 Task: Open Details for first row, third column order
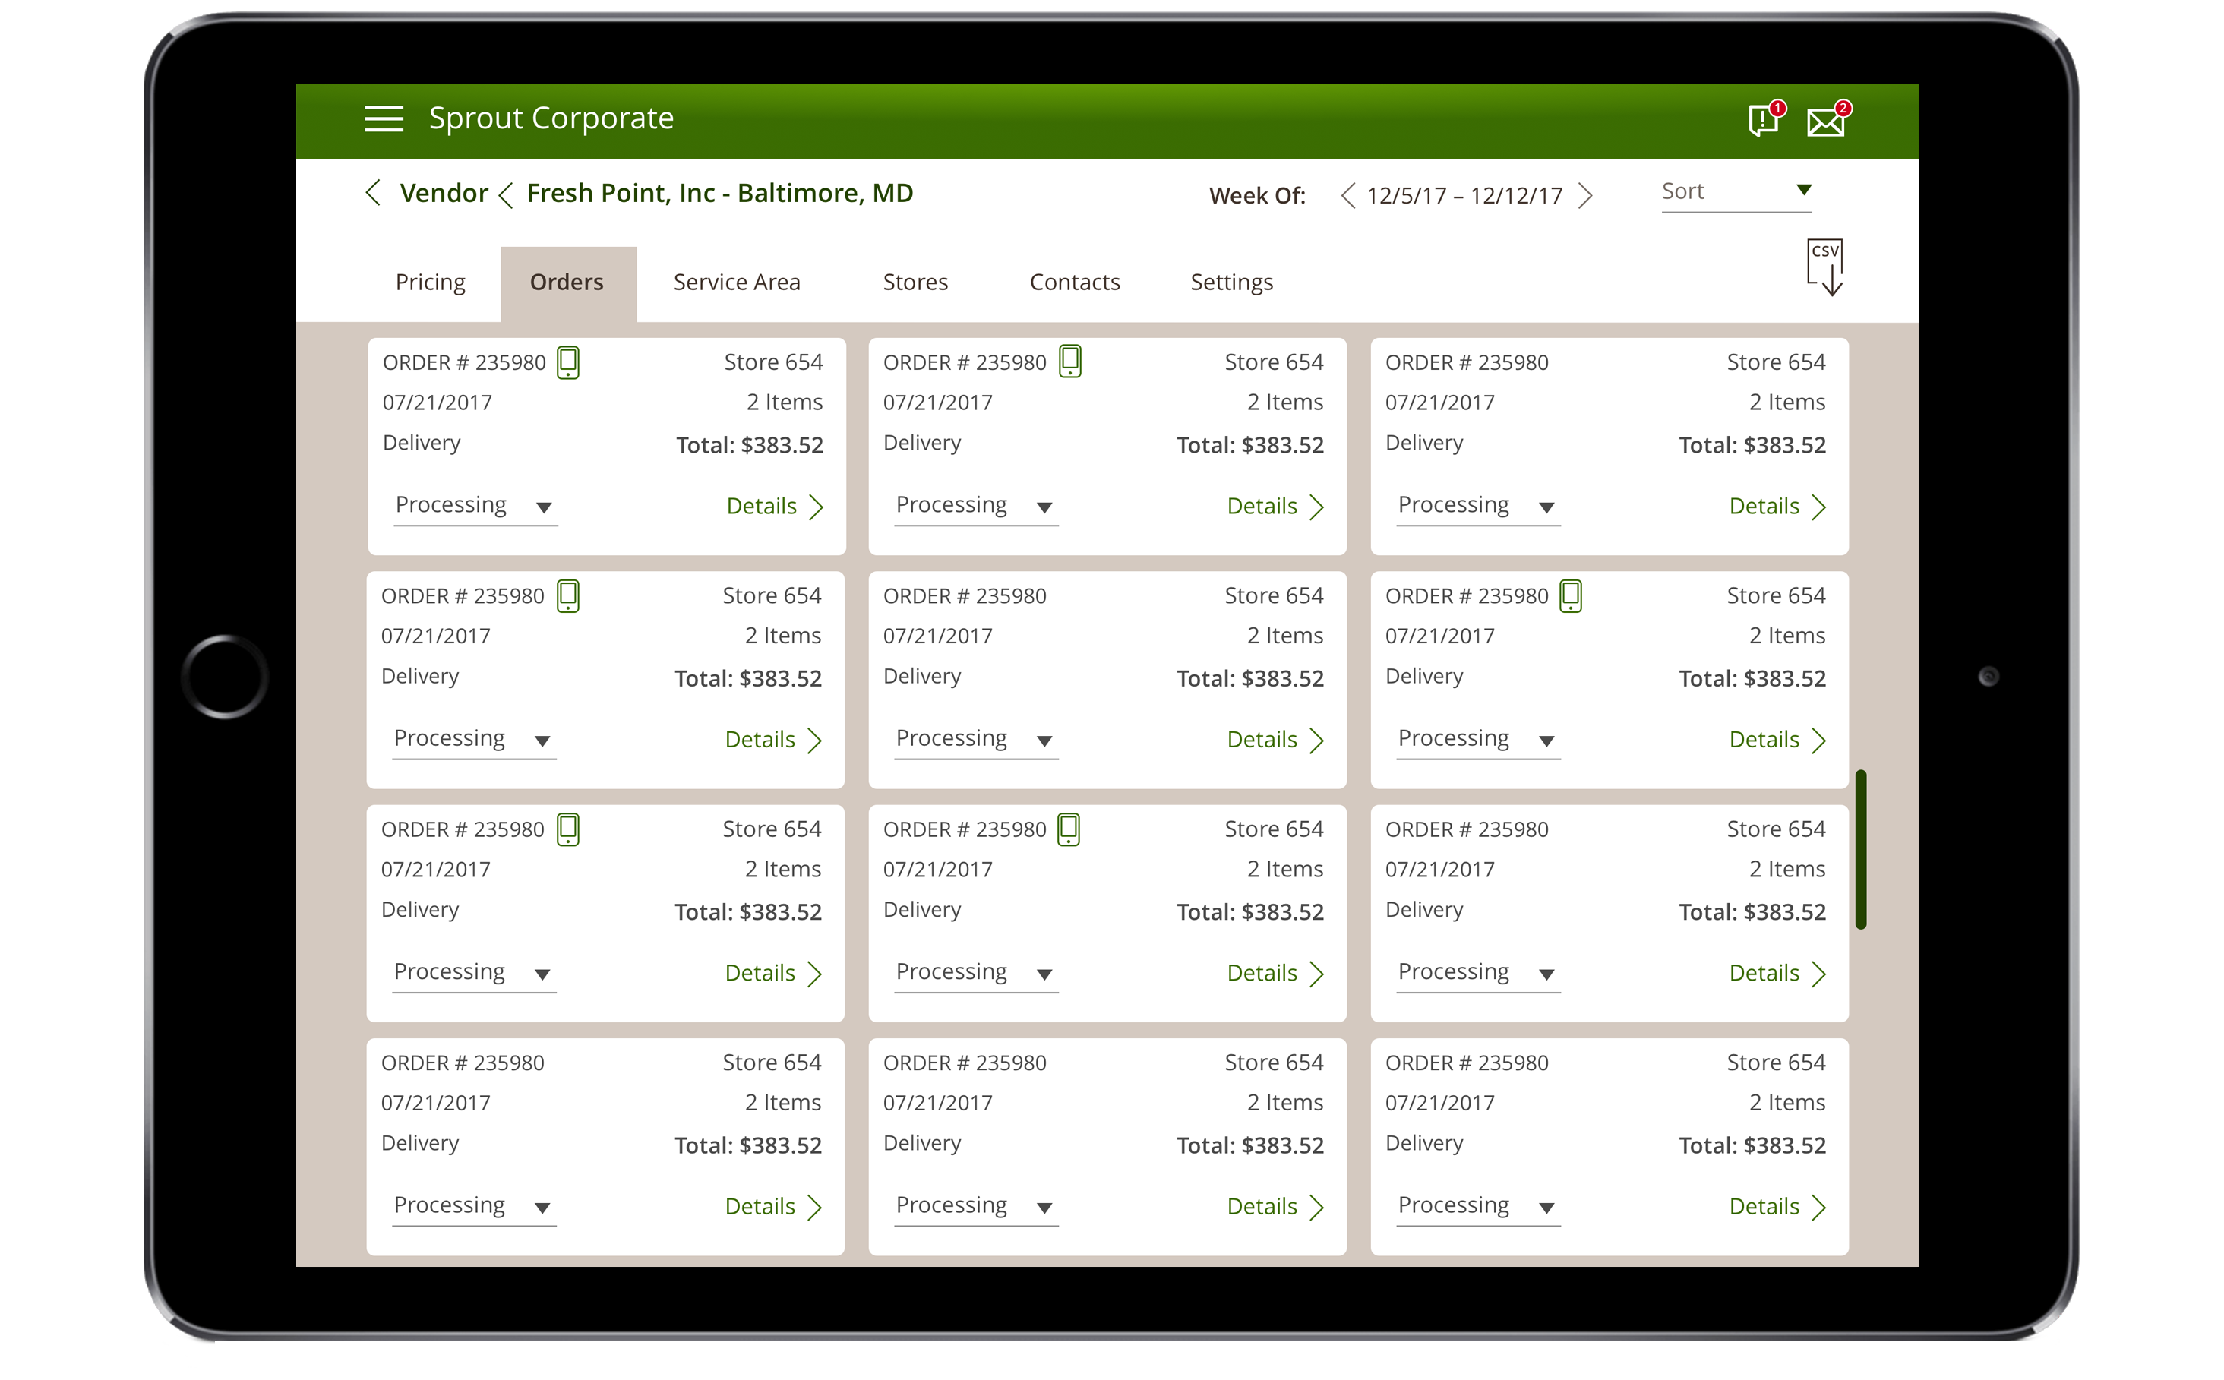(x=1777, y=507)
